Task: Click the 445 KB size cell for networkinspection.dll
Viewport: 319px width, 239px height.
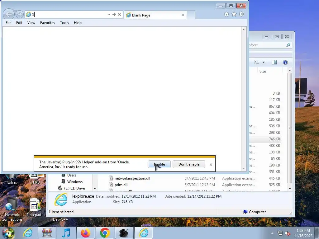Action: point(274,178)
